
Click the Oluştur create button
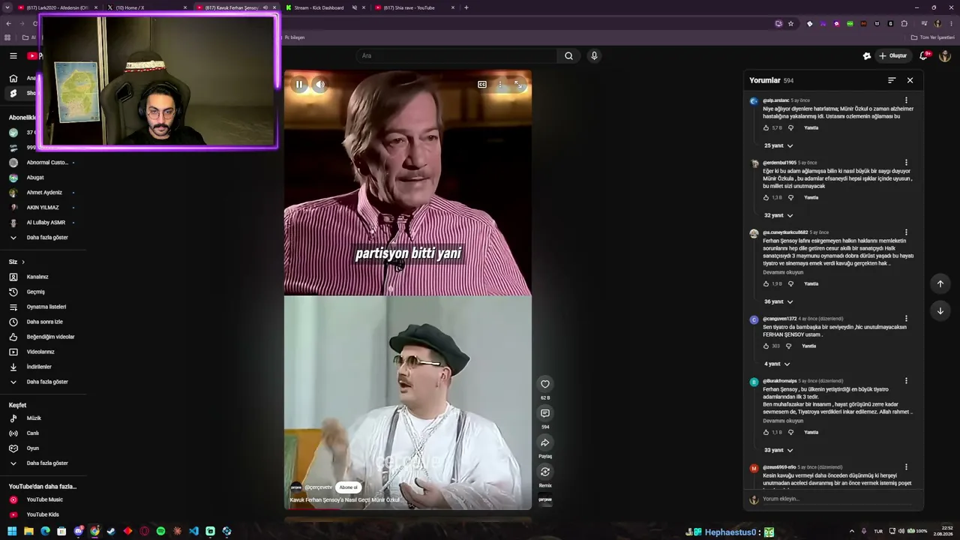click(892, 55)
